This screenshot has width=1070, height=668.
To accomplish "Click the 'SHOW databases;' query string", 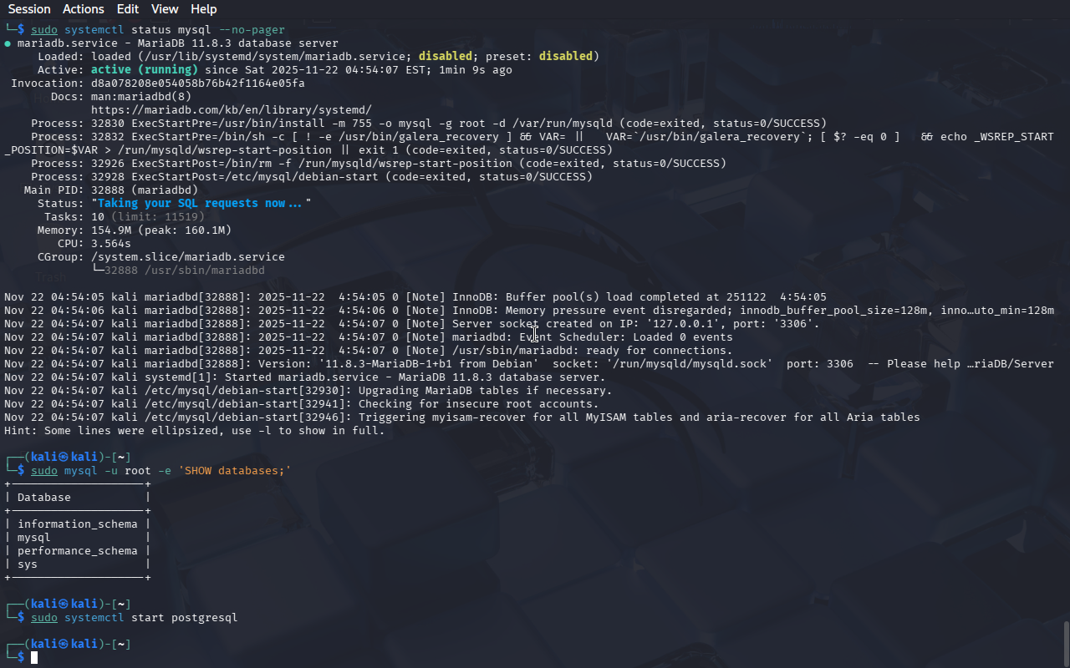I will click(234, 471).
